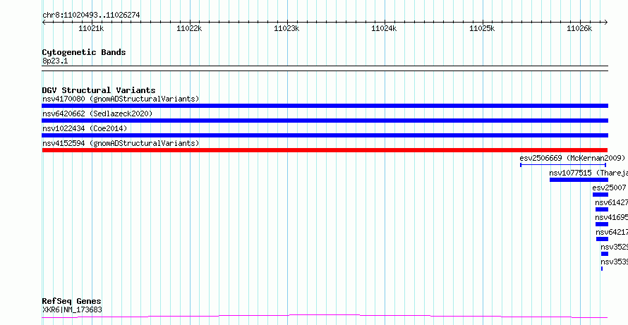Click the blue bar under nsv64217
The height and width of the screenshot is (325, 628).
pos(602,239)
